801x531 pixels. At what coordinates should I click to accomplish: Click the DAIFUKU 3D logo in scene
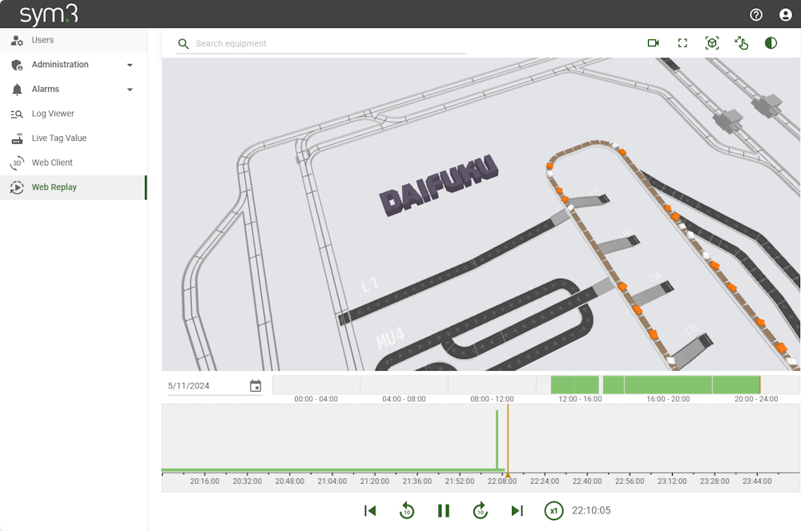click(439, 185)
